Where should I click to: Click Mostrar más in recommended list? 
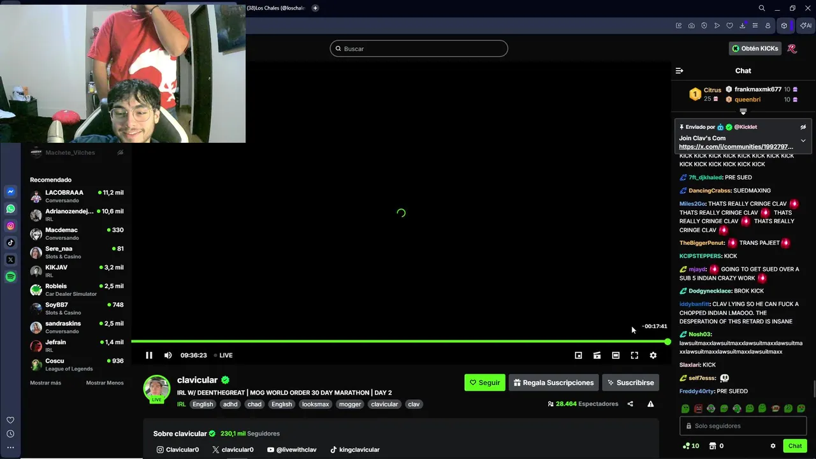coord(45,383)
